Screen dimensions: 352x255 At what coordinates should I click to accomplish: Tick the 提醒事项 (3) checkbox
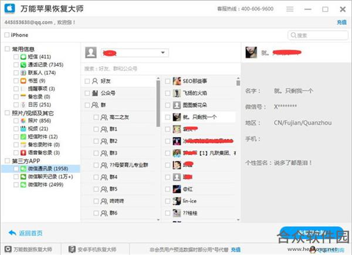click(x=16, y=89)
